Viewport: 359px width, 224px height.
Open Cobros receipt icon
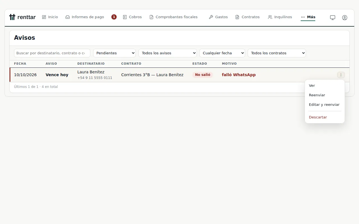click(x=125, y=17)
